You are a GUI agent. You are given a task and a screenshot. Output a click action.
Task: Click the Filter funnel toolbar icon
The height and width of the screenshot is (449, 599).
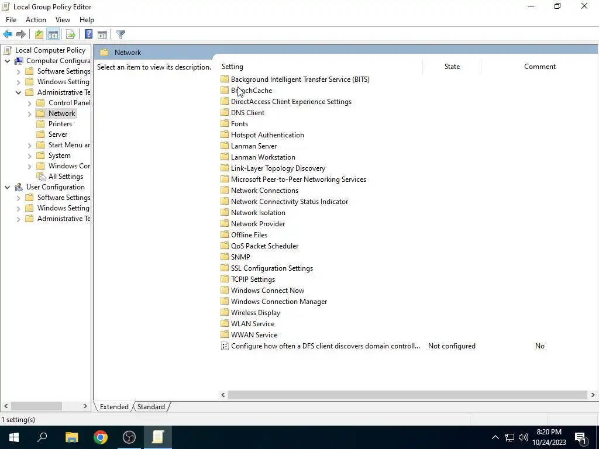[121, 34]
